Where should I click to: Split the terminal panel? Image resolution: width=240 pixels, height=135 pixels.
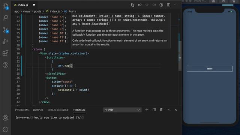(154, 110)
